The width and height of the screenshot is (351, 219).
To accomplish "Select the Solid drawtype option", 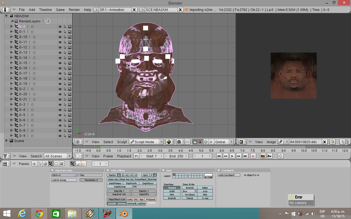I will 172,191.
